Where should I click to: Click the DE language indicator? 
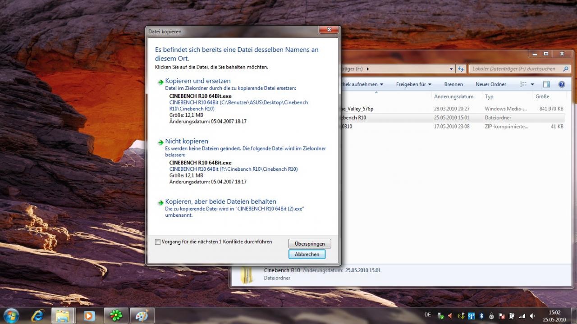428,315
